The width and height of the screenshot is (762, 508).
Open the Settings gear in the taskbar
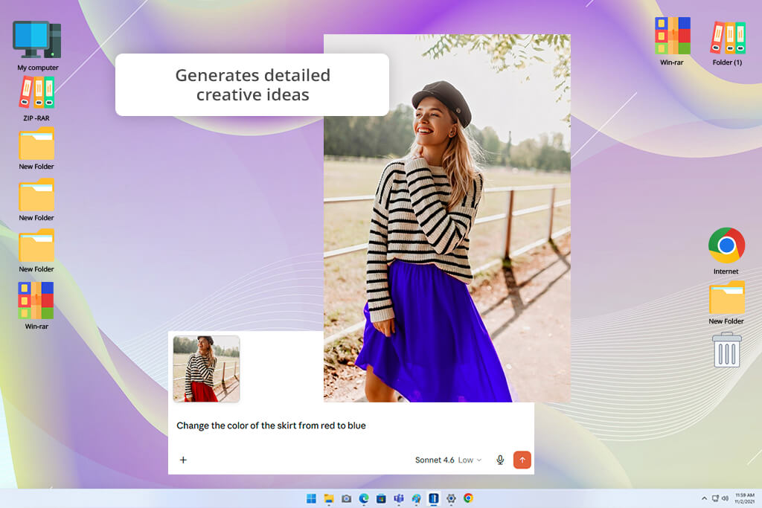451,498
